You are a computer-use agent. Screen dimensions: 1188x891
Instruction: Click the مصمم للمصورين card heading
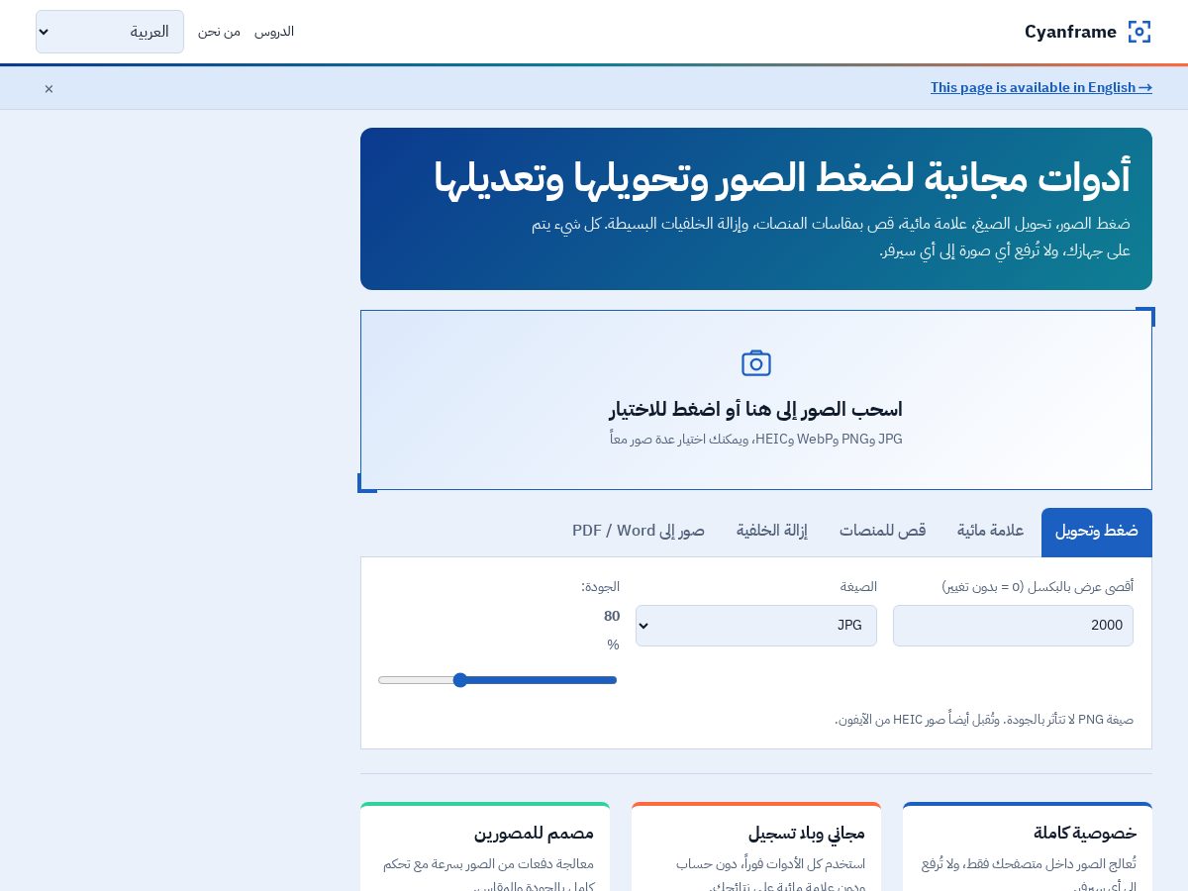pyautogui.click(x=534, y=833)
